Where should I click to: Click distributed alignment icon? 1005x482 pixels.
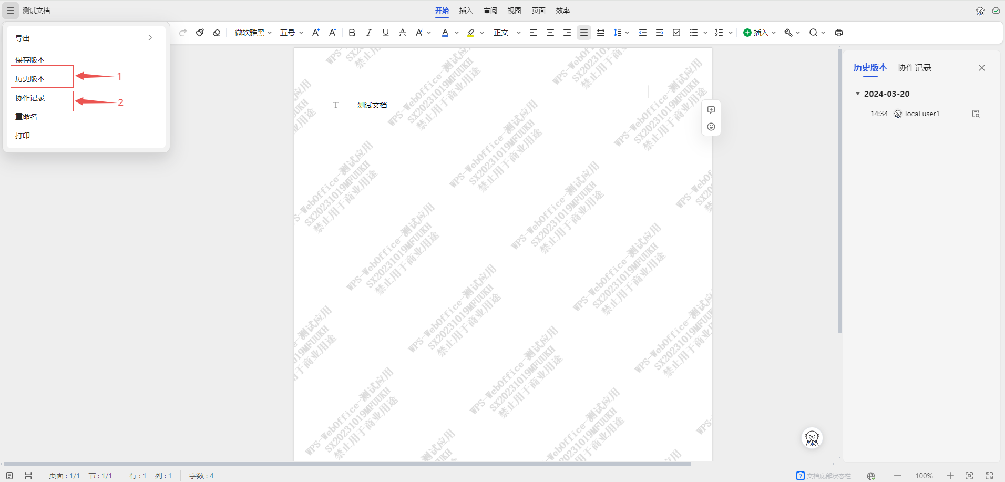pos(601,33)
